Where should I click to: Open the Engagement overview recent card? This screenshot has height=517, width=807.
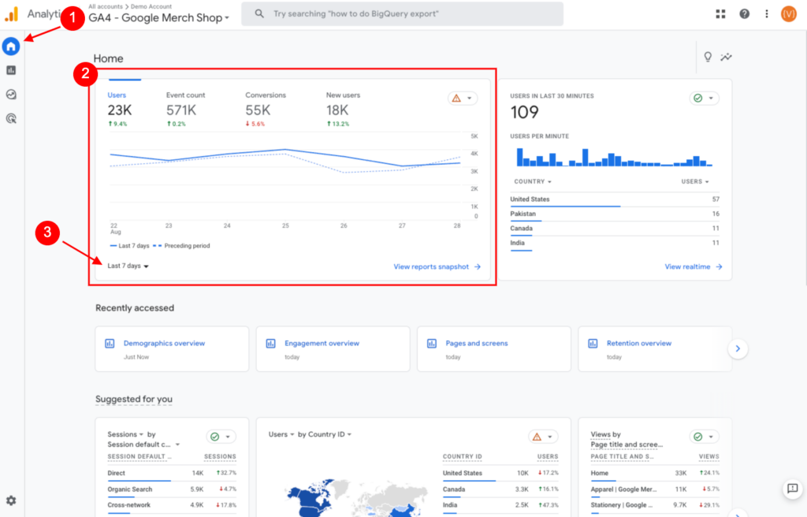(333, 348)
